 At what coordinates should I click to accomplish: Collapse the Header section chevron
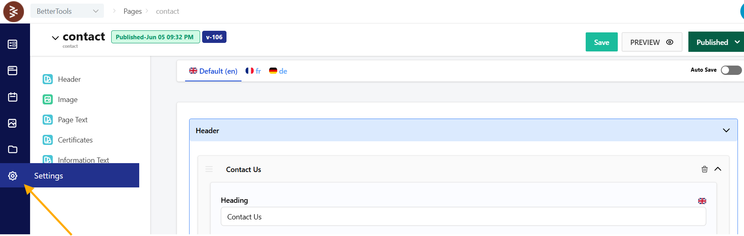(x=726, y=130)
